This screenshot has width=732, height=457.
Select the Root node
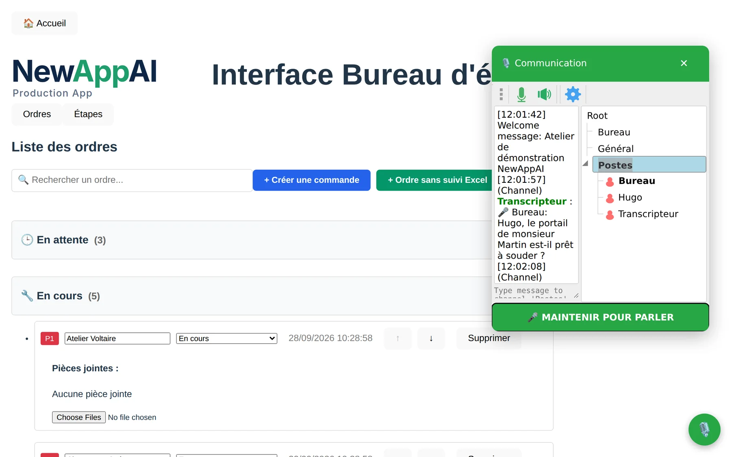[x=597, y=116]
